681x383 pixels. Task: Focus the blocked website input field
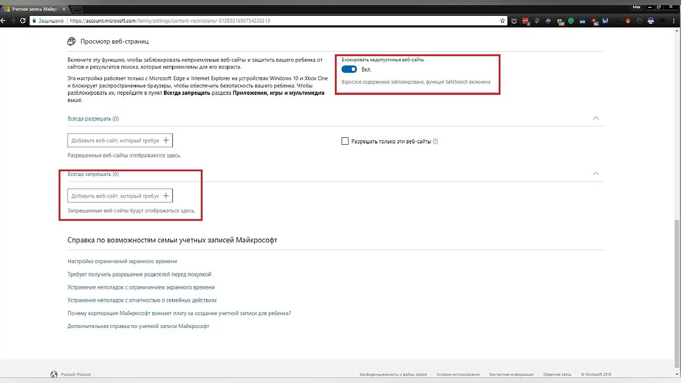coord(120,195)
